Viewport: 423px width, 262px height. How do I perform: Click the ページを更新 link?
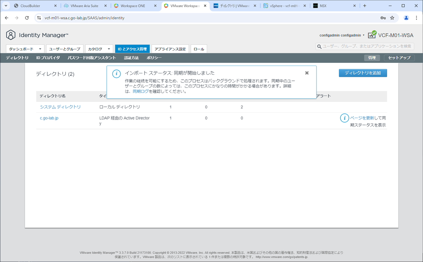pos(362,118)
